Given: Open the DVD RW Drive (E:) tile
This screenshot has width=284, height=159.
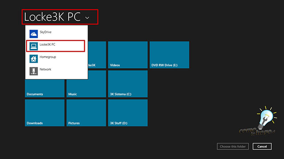Looking at the screenshot, I should click(x=170, y=55).
